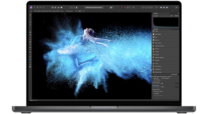The width and height of the screenshot is (205, 114).
Task: Apply Auto Contrast from the toolbar
Action: pos(56,8)
